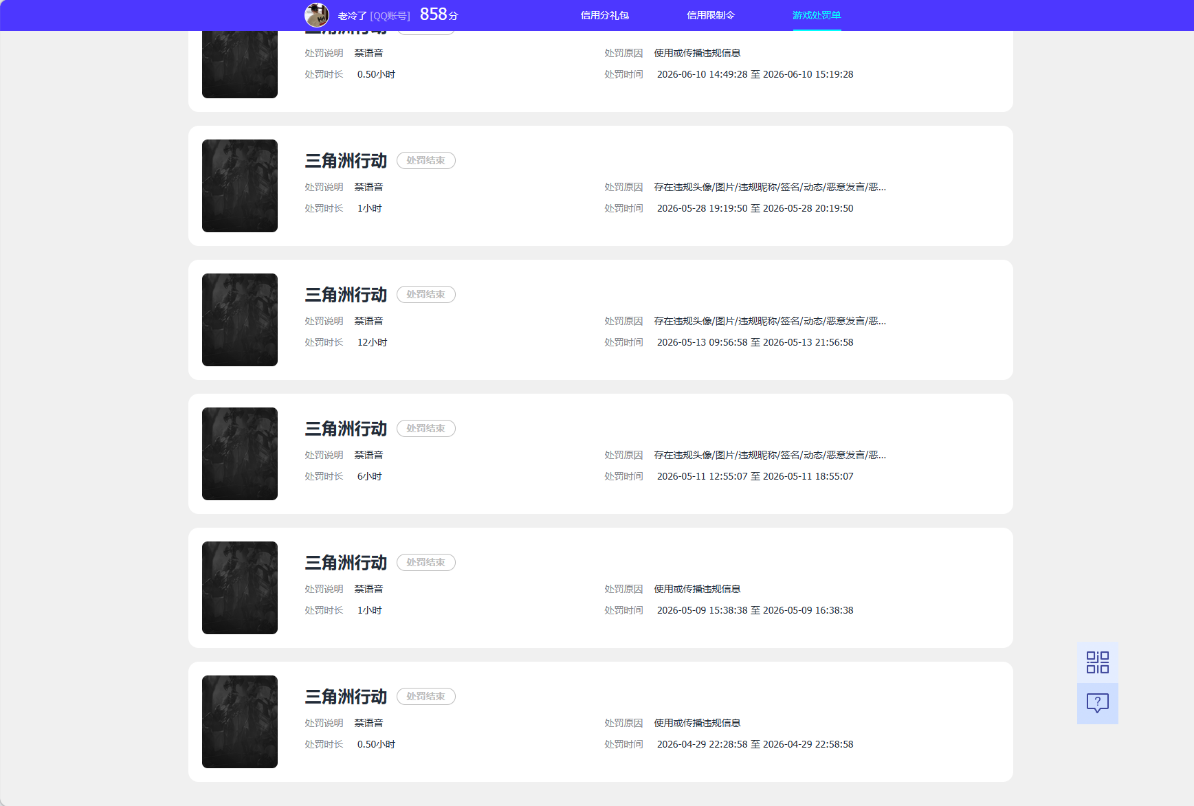The height and width of the screenshot is (806, 1194).
Task: Open the 信用分礼包 tab
Action: (x=604, y=15)
